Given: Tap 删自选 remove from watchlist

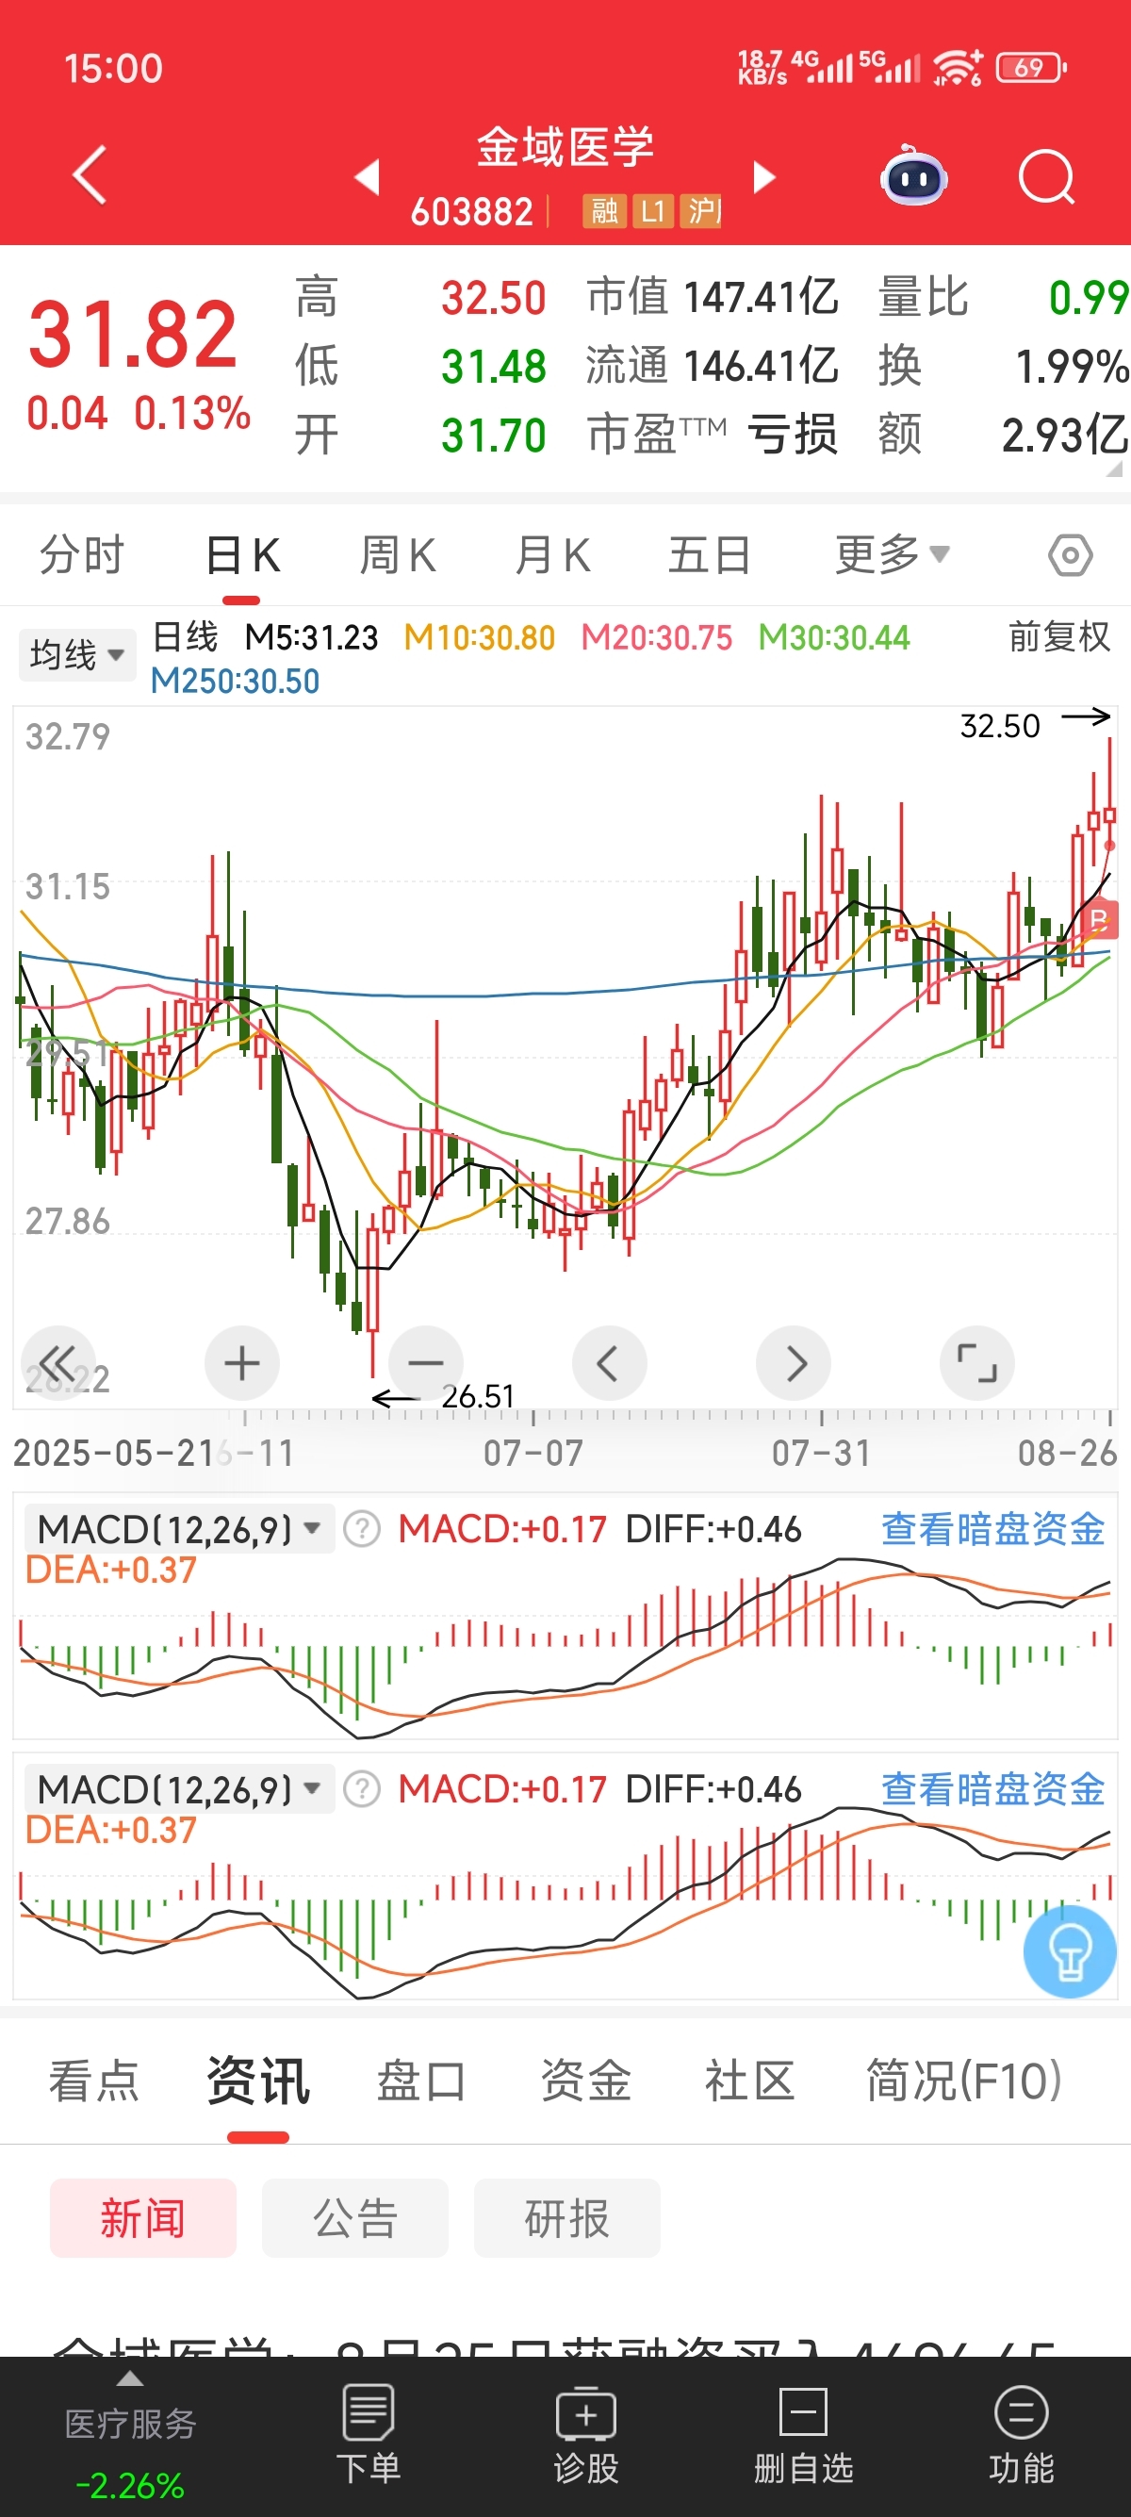Looking at the screenshot, I should click(803, 2434).
